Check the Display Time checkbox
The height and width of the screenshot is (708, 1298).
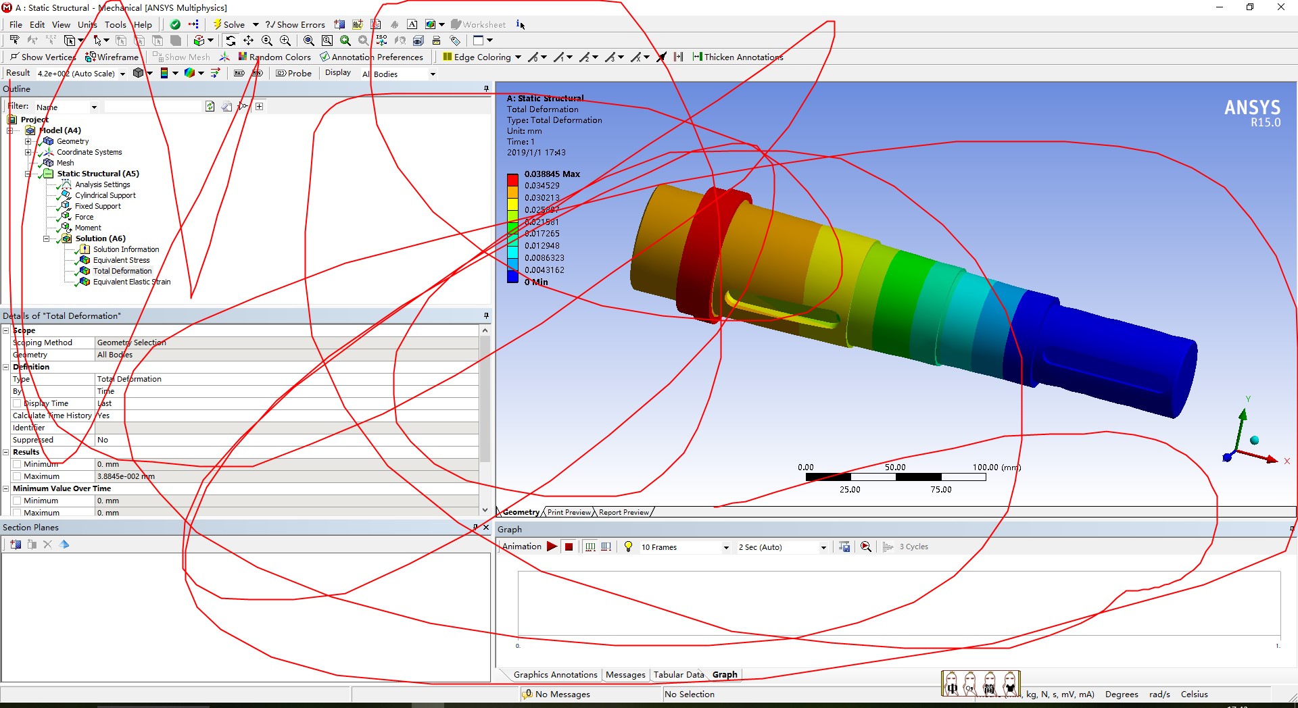click(x=18, y=403)
